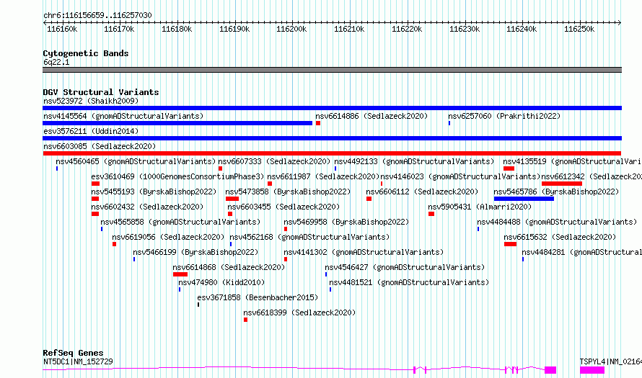The height and width of the screenshot is (378, 642).
Task: Select the TSPYL4 gene label
Action: click(x=610, y=361)
